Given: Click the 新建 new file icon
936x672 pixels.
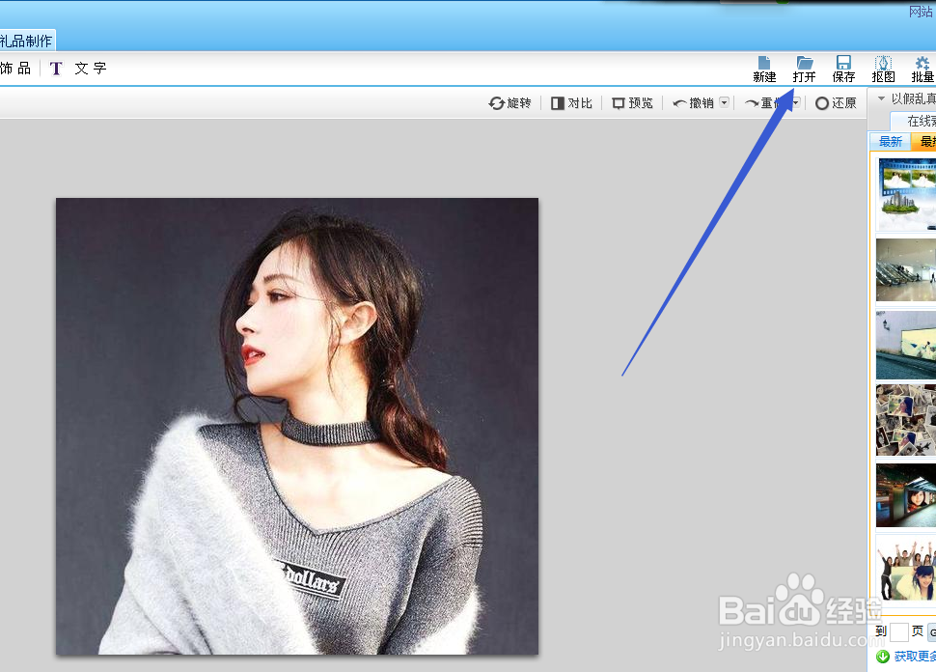Looking at the screenshot, I should 764,70.
